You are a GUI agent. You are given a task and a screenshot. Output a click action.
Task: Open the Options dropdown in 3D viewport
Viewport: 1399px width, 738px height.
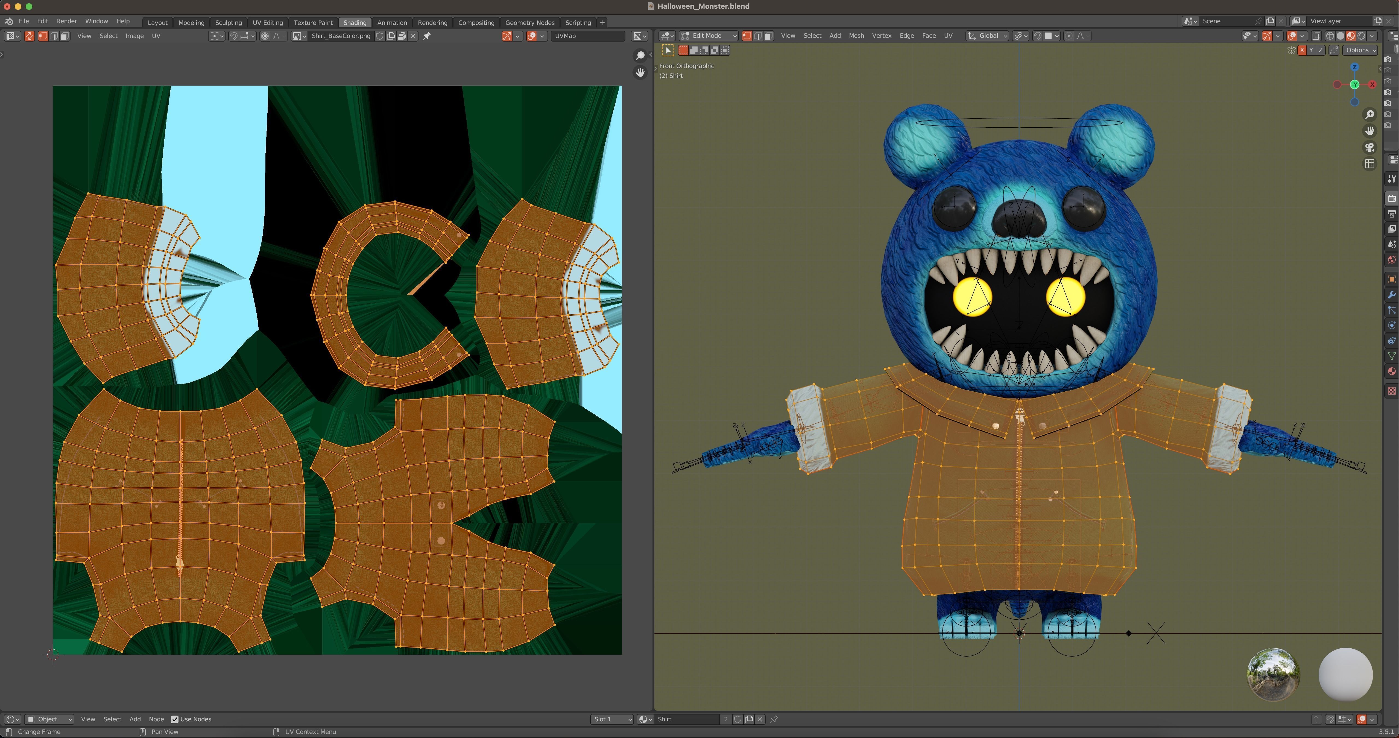click(x=1360, y=50)
